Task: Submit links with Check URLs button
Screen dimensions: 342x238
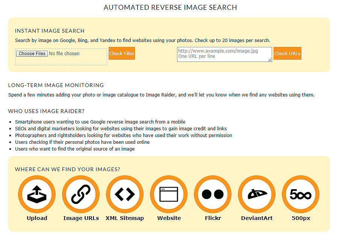Action: click(288, 53)
